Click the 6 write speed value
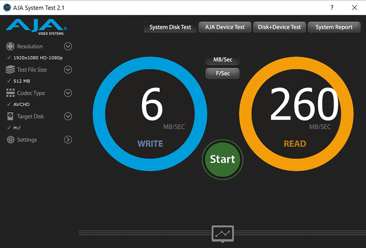Screen dimensions: 366x248 pyautogui.click(x=152, y=103)
